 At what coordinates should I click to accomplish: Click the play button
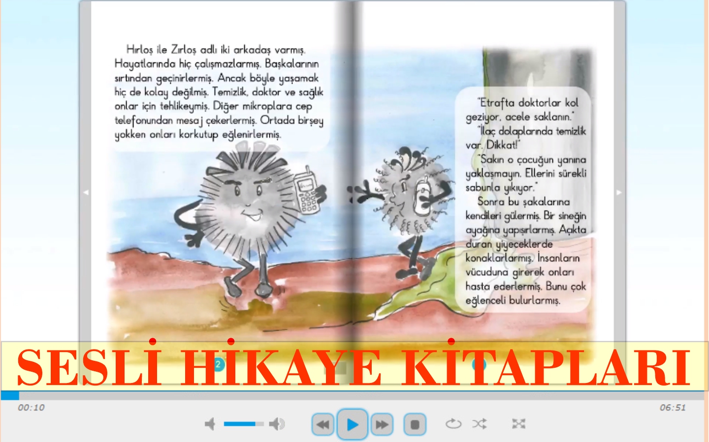click(x=352, y=424)
